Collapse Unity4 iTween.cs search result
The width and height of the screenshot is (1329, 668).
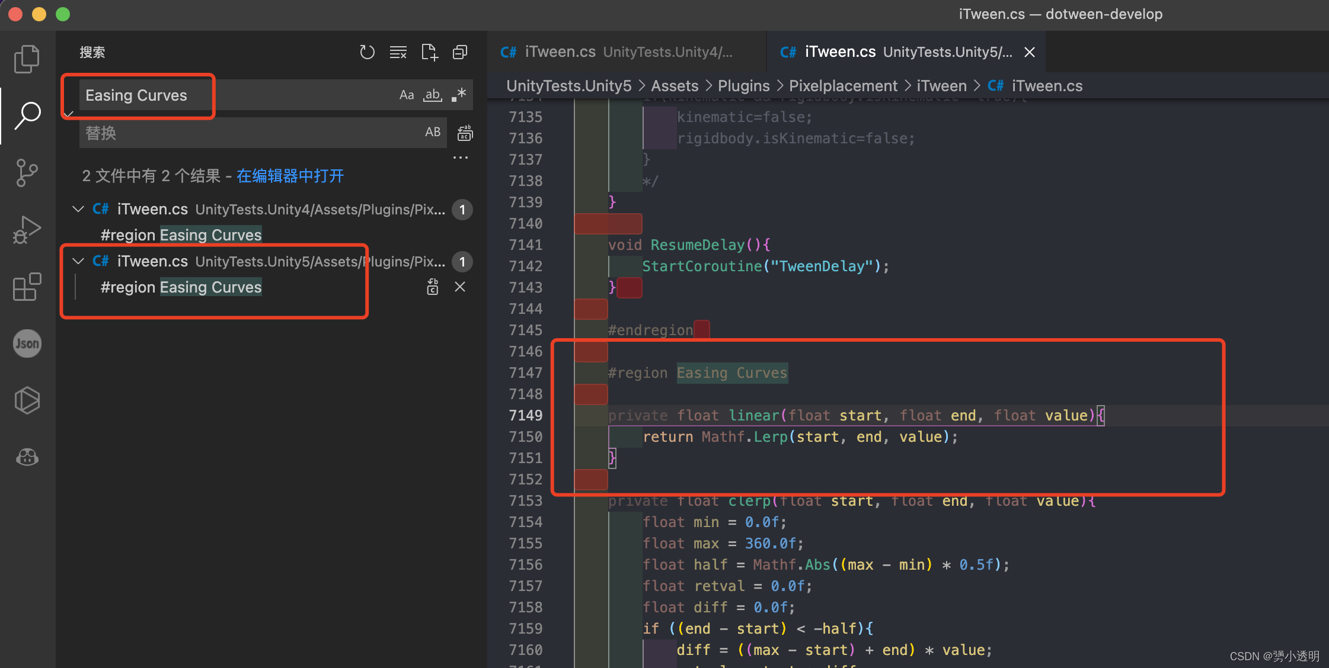pyautogui.click(x=78, y=209)
